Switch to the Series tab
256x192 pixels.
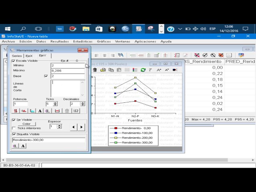coord(17,56)
